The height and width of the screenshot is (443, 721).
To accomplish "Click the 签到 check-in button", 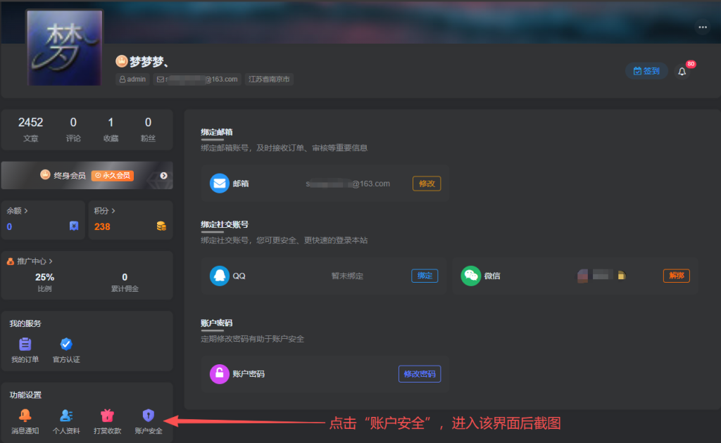I will [x=646, y=71].
